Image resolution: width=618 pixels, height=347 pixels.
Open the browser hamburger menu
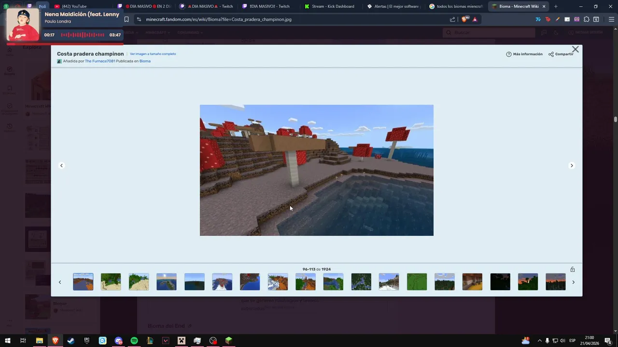pos(611,19)
